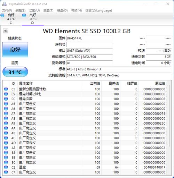Click the status circle for attribute A9
This screenshot has height=178, width=174.
[x=6, y=123]
